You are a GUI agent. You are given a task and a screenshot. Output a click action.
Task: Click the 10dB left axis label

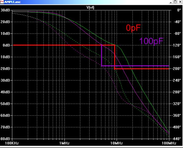pyautogui.click(x=5, y=33)
